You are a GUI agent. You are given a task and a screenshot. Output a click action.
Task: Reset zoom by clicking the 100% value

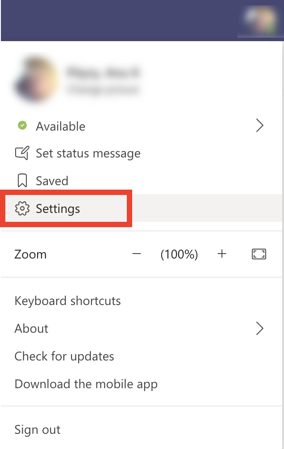click(179, 254)
